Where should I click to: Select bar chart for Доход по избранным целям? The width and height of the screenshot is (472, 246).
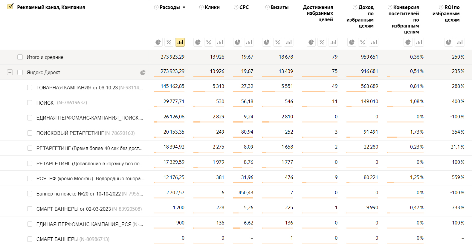(x=374, y=42)
